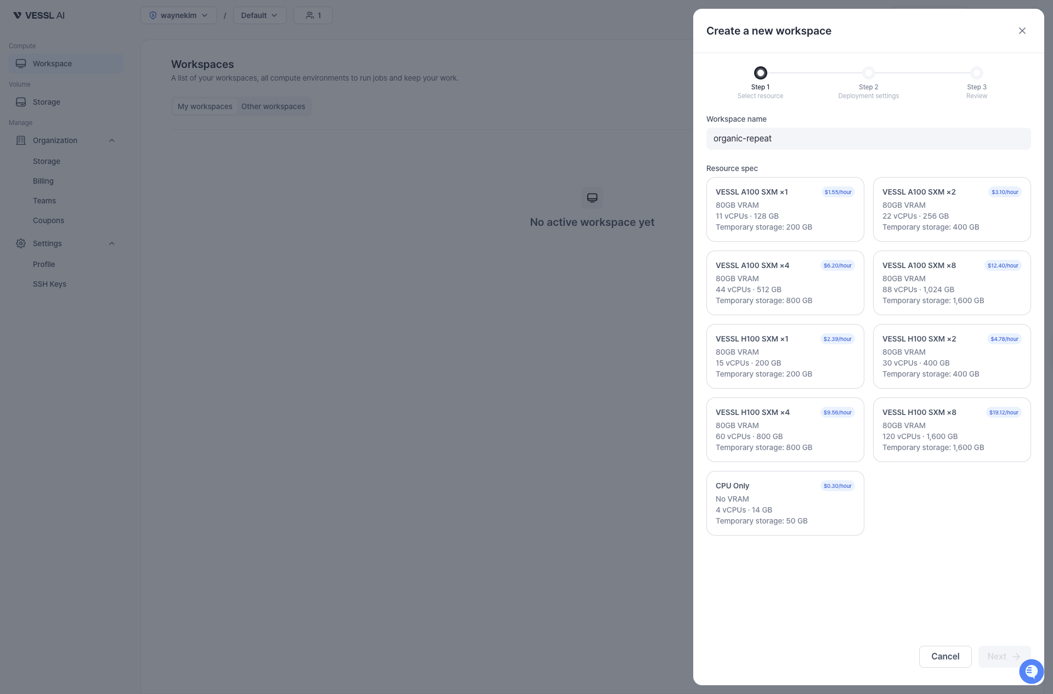Click the members icon showing 1 in top bar
This screenshot has width=1053, height=694.
coord(313,15)
